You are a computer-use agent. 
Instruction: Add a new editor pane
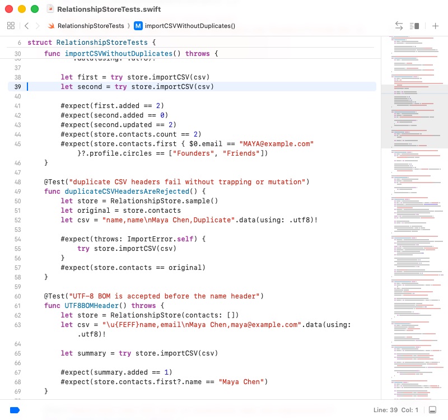click(x=435, y=26)
